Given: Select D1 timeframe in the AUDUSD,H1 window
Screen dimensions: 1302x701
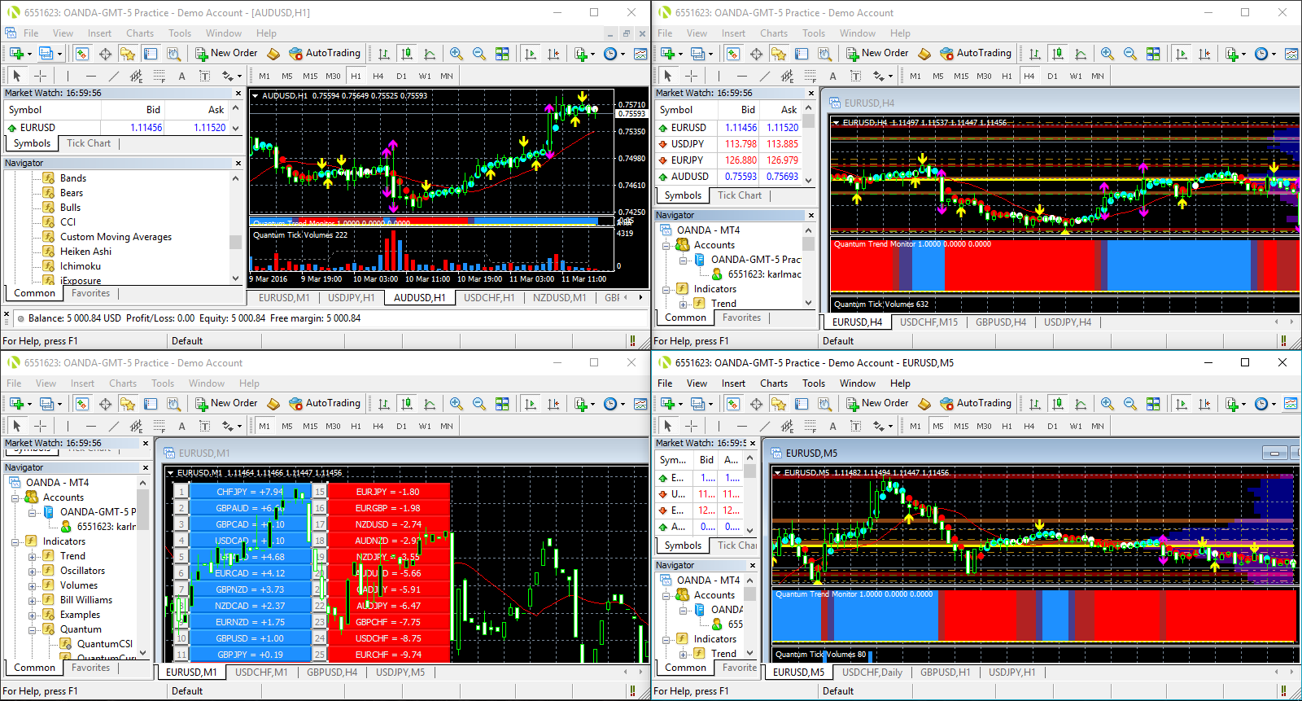Looking at the screenshot, I should pyautogui.click(x=401, y=76).
